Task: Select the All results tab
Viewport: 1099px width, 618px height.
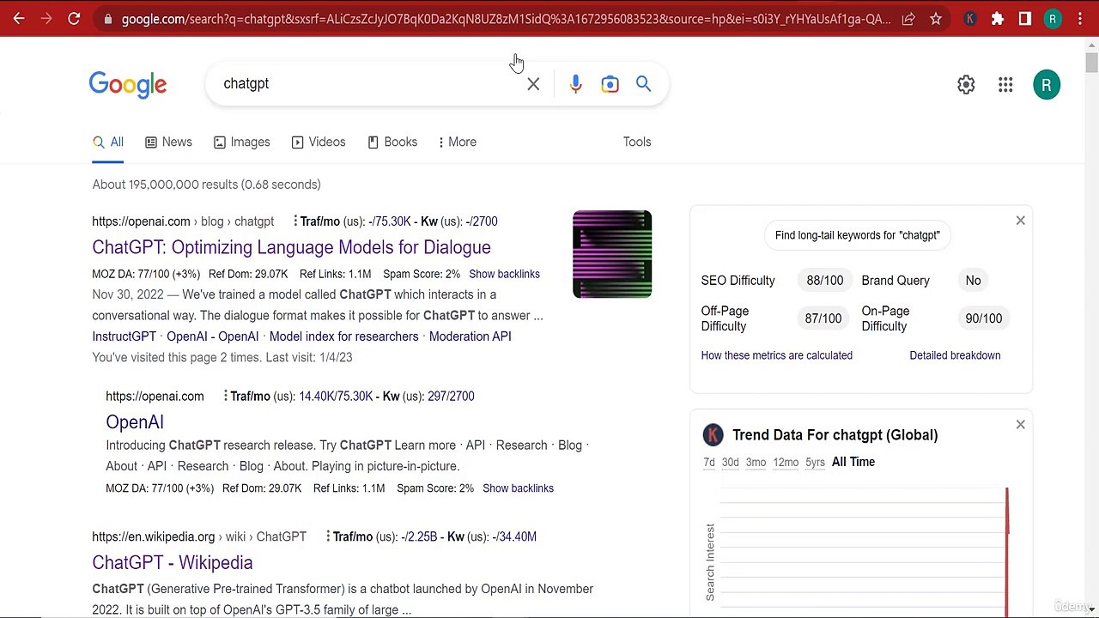Action: pyautogui.click(x=108, y=142)
